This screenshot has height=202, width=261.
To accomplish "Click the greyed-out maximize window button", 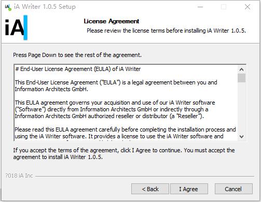I will pos(224,7).
